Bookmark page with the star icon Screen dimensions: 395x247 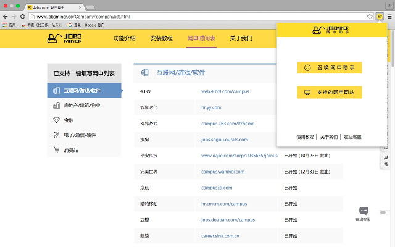(x=370, y=17)
